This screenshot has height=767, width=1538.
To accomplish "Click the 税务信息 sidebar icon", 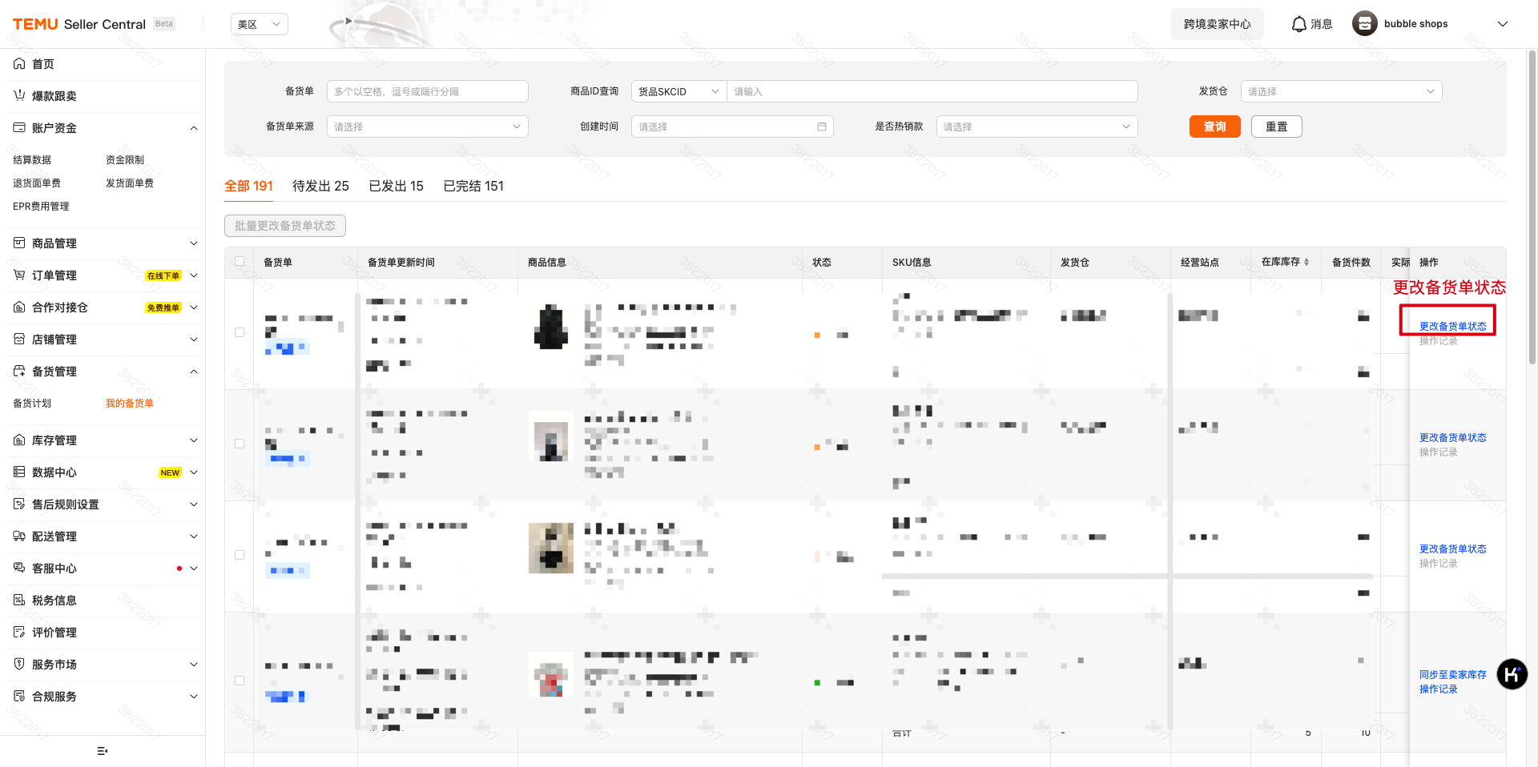I will pos(19,600).
